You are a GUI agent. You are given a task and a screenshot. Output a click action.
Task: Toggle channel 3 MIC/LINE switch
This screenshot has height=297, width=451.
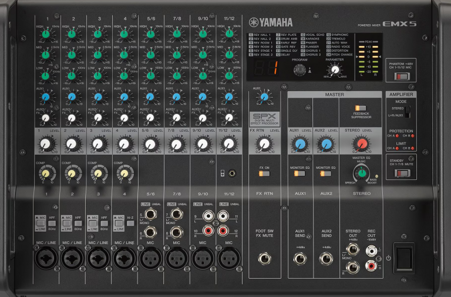click(93, 223)
